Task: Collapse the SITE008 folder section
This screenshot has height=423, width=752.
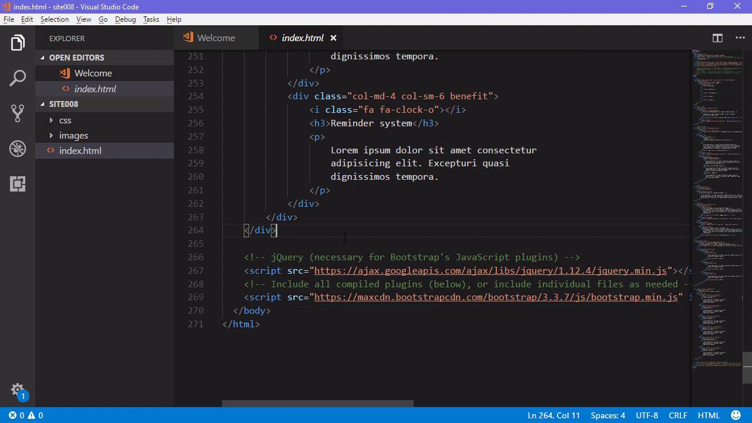Action: click(63, 104)
